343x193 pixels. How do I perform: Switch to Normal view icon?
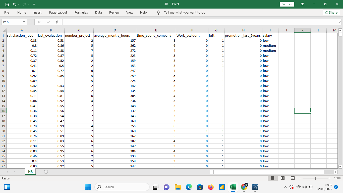272,178
